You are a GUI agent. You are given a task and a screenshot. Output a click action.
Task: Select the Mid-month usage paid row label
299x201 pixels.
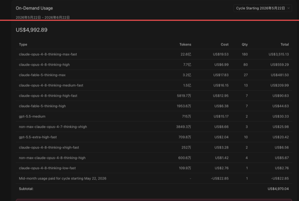[x=62, y=179]
